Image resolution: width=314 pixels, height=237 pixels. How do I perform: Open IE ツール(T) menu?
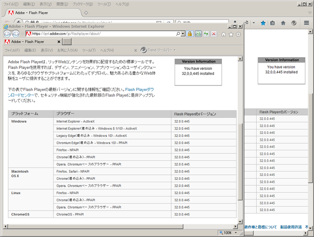point(89,50)
